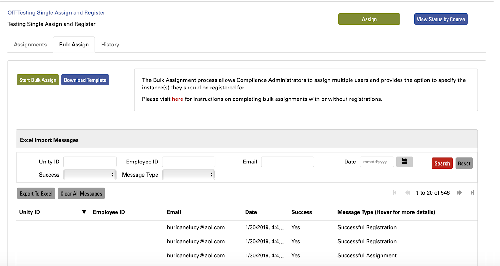Viewport: 500px width, 266px height.
Task: Click the Excel Import Messages panel heading
Action: tap(49, 140)
